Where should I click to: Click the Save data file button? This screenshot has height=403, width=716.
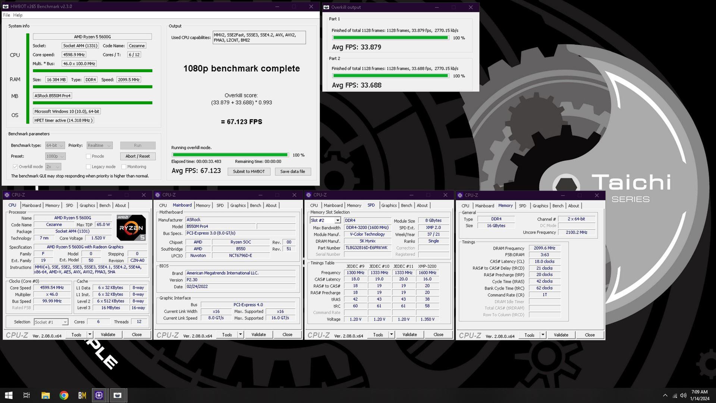click(293, 172)
